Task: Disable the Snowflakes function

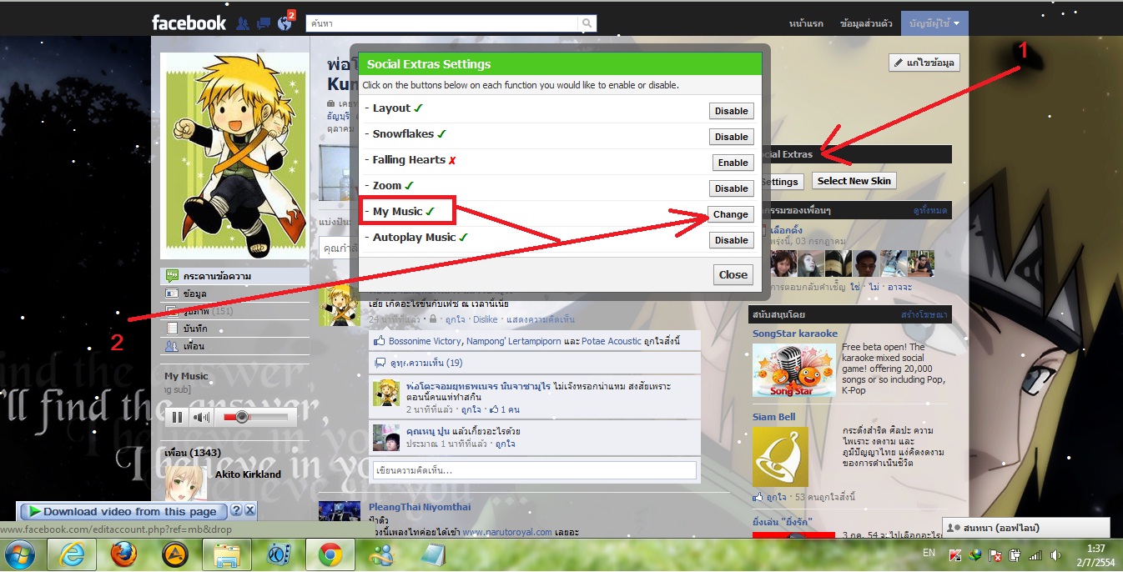Action: [x=731, y=137]
